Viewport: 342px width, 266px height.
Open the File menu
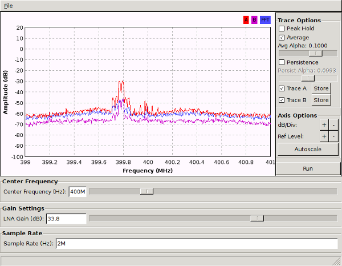tap(9, 6)
